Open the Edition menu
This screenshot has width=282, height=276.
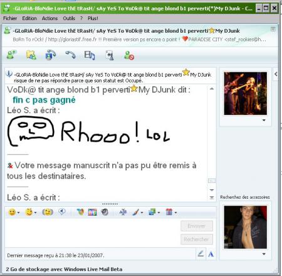tap(29, 18)
